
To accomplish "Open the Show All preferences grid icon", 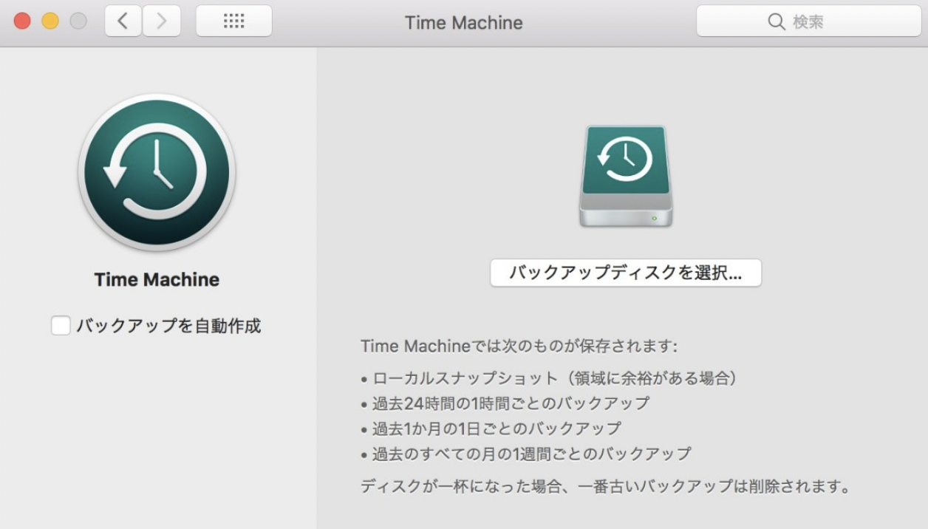I will (x=233, y=21).
